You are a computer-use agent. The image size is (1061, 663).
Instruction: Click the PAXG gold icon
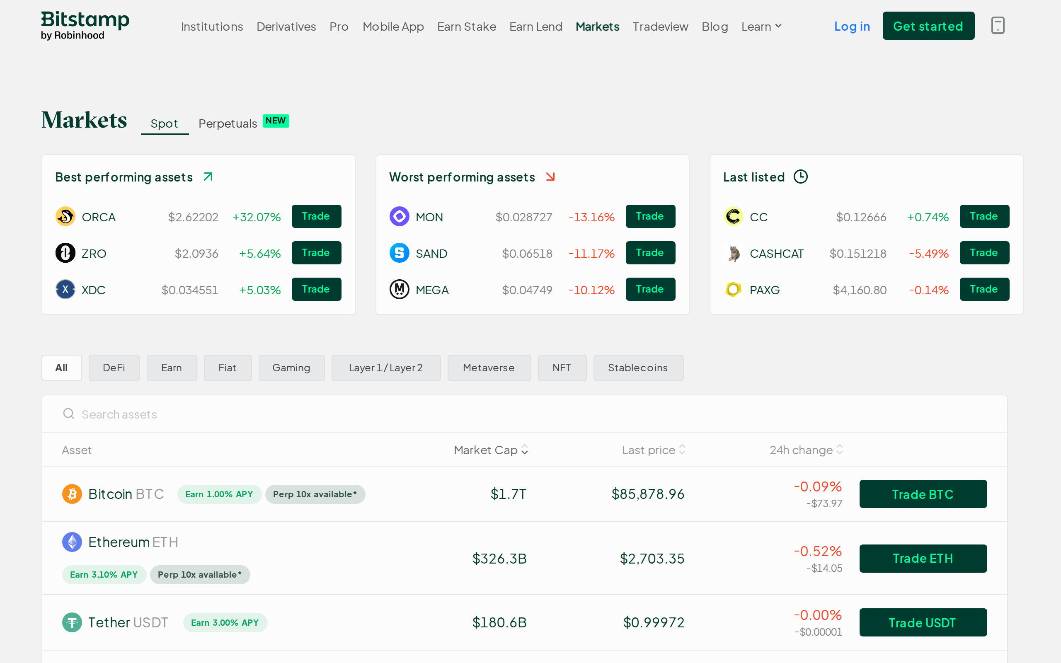pos(733,289)
